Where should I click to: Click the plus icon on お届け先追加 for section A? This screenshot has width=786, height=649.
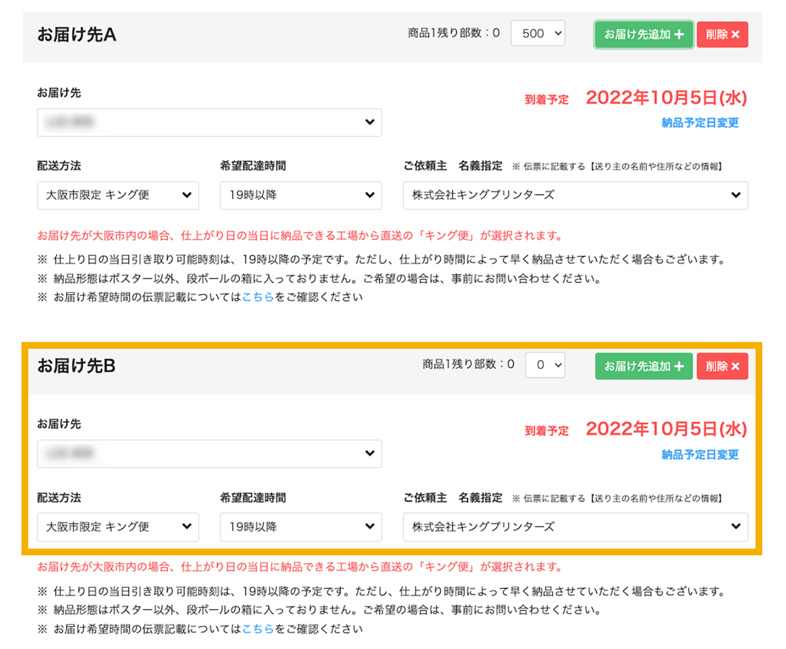tap(680, 34)
